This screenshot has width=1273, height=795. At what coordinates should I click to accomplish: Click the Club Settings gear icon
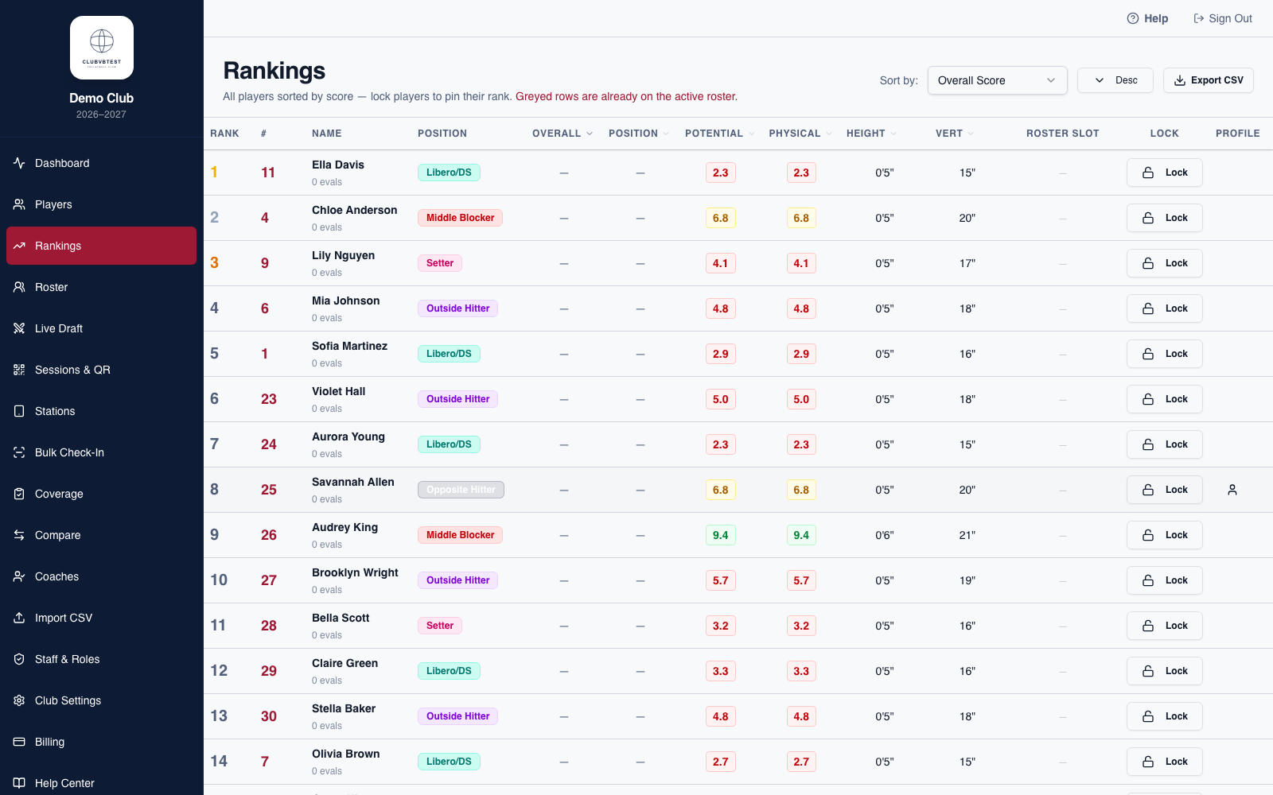19,700
